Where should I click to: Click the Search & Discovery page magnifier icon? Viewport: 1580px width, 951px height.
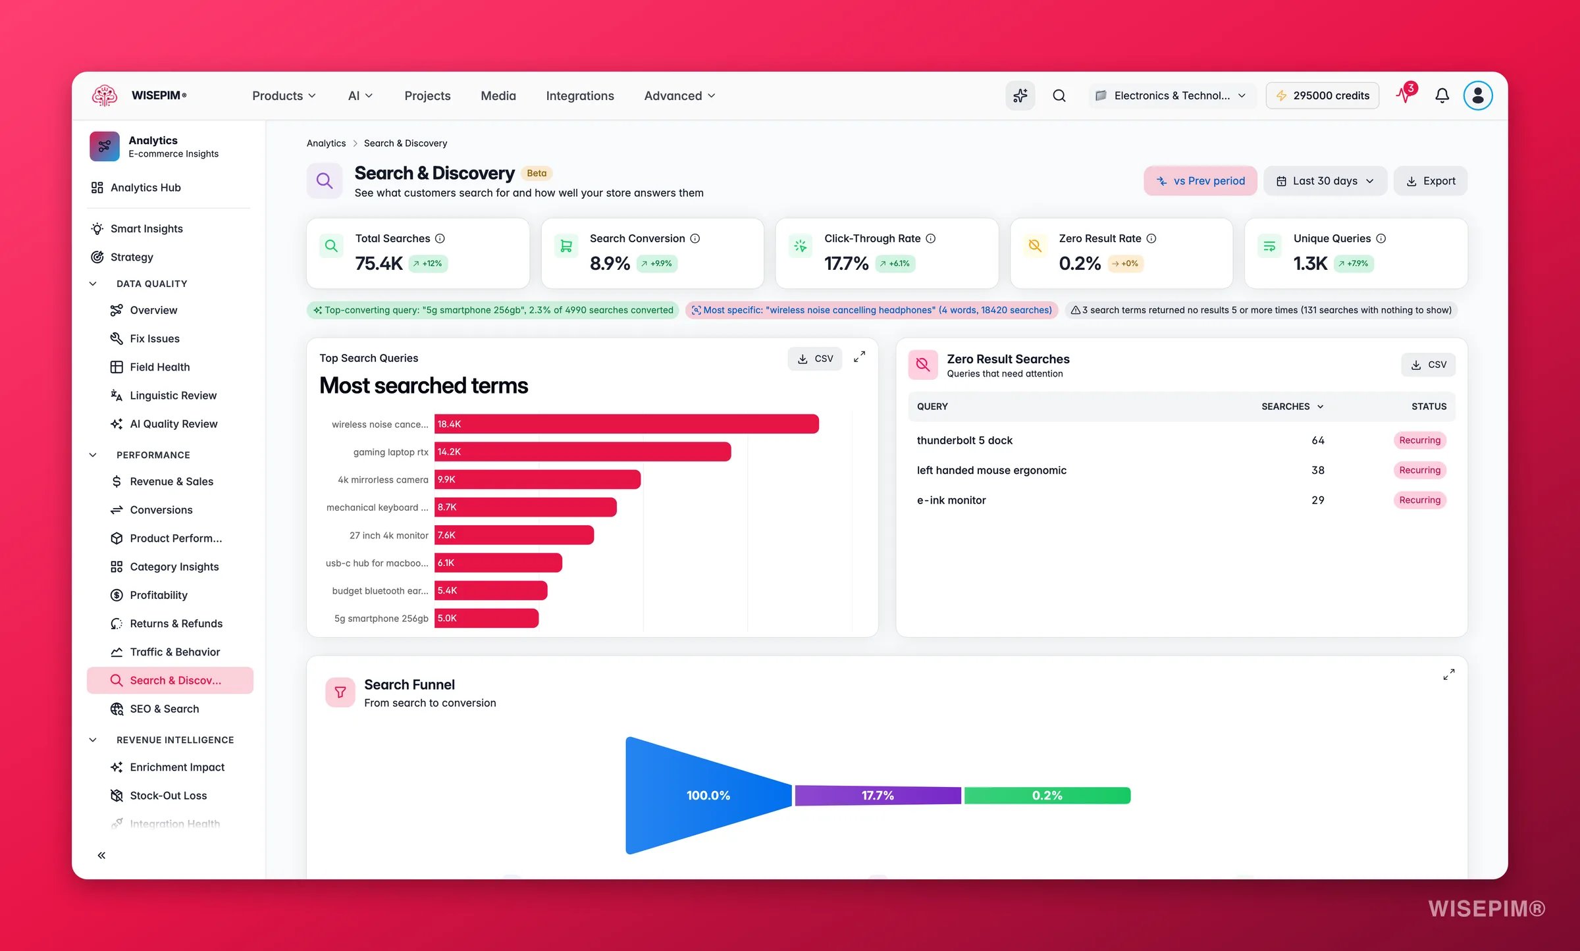coord(324,180)
